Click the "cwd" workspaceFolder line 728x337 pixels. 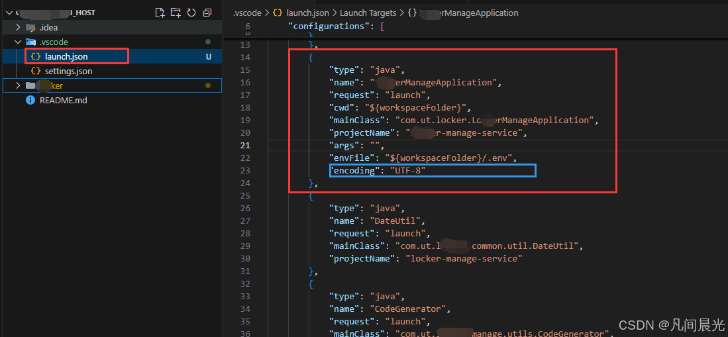point(400,107)
